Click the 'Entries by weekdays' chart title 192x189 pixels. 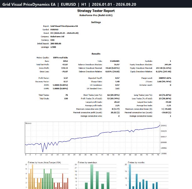tap(87, 163)
